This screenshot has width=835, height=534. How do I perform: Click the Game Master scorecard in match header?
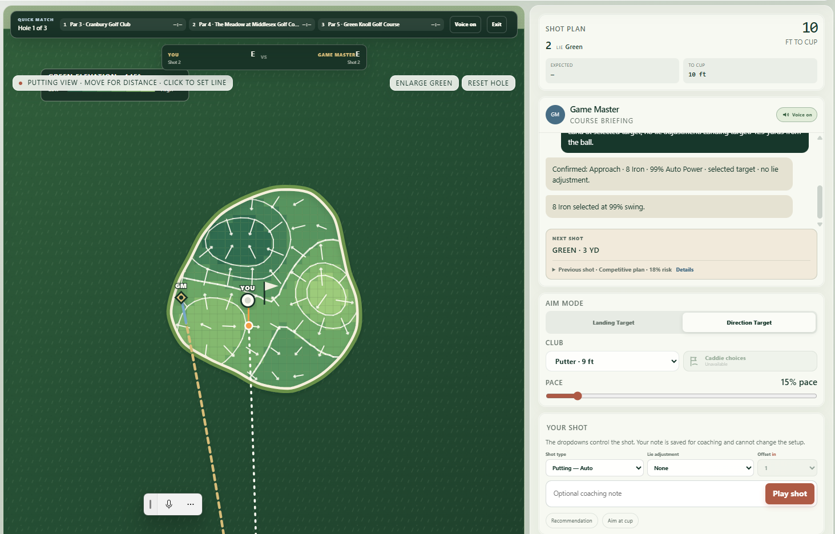338,58
